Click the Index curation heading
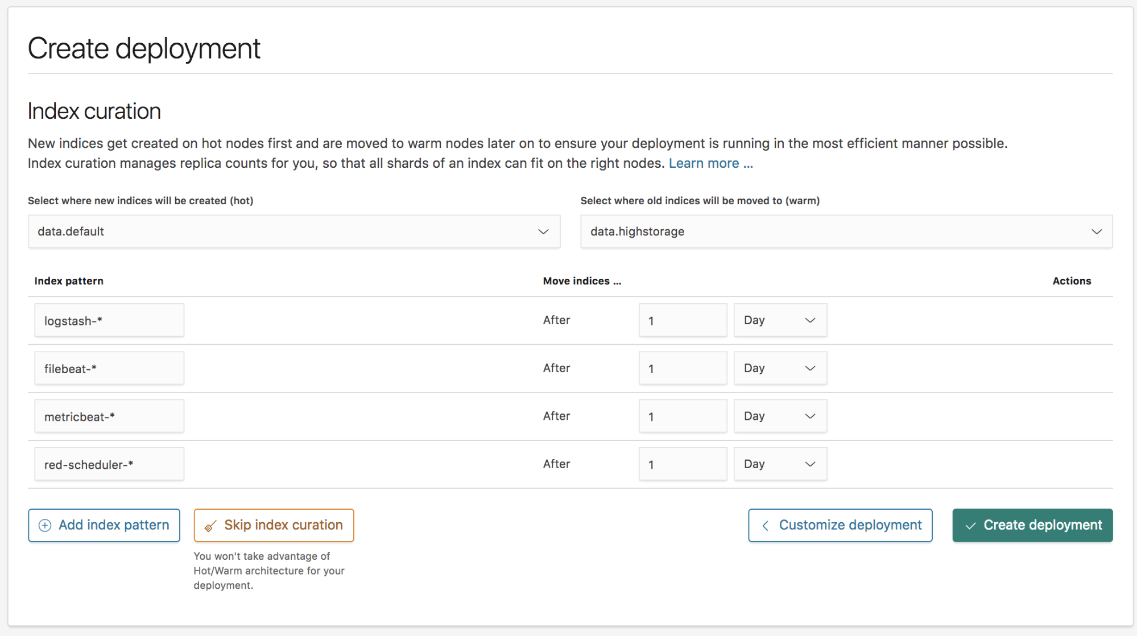The image size is (1137, 636). (94, 111)
